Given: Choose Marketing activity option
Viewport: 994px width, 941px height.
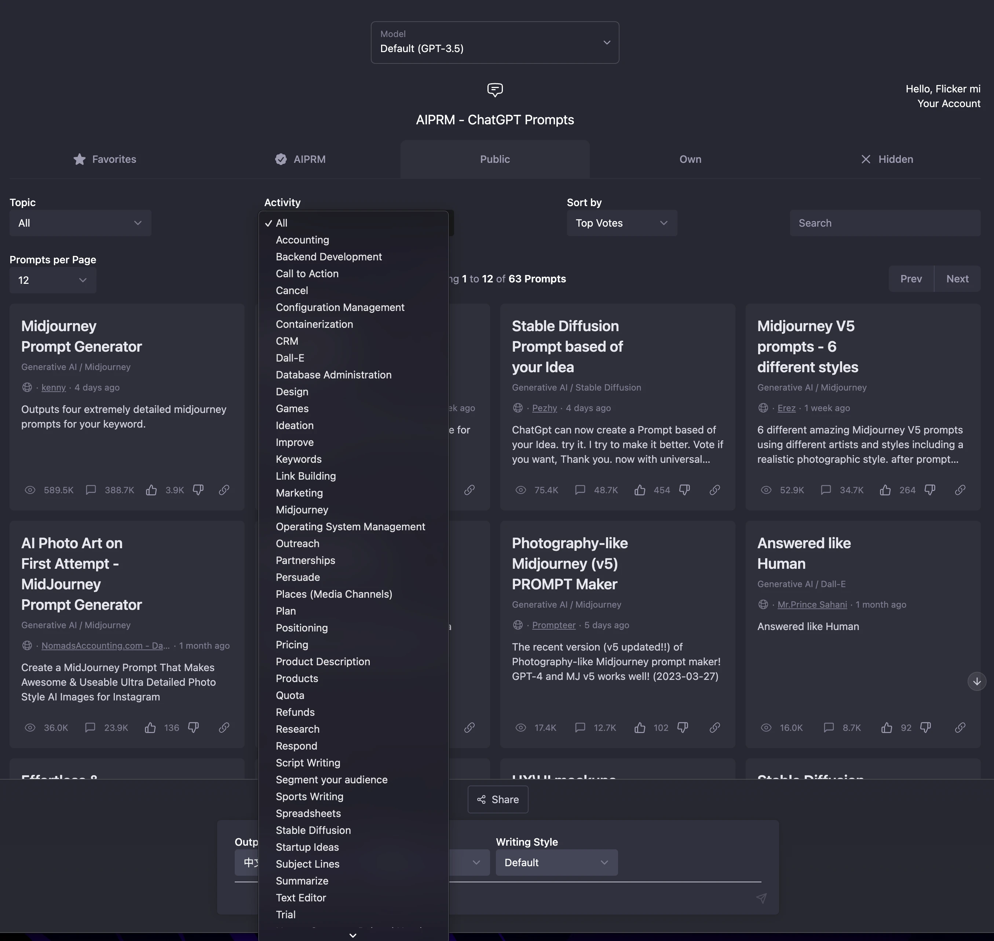Looking at the screenshot, I should pyautogui.click(x=353, y=493).
